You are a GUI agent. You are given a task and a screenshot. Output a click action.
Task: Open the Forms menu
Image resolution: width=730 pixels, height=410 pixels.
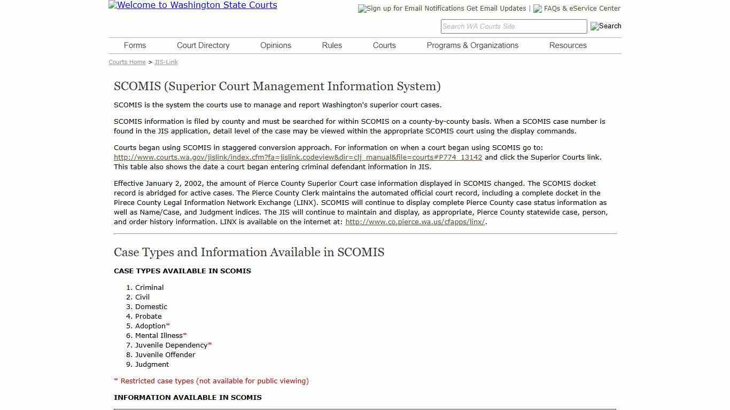(x=135, y=45)
